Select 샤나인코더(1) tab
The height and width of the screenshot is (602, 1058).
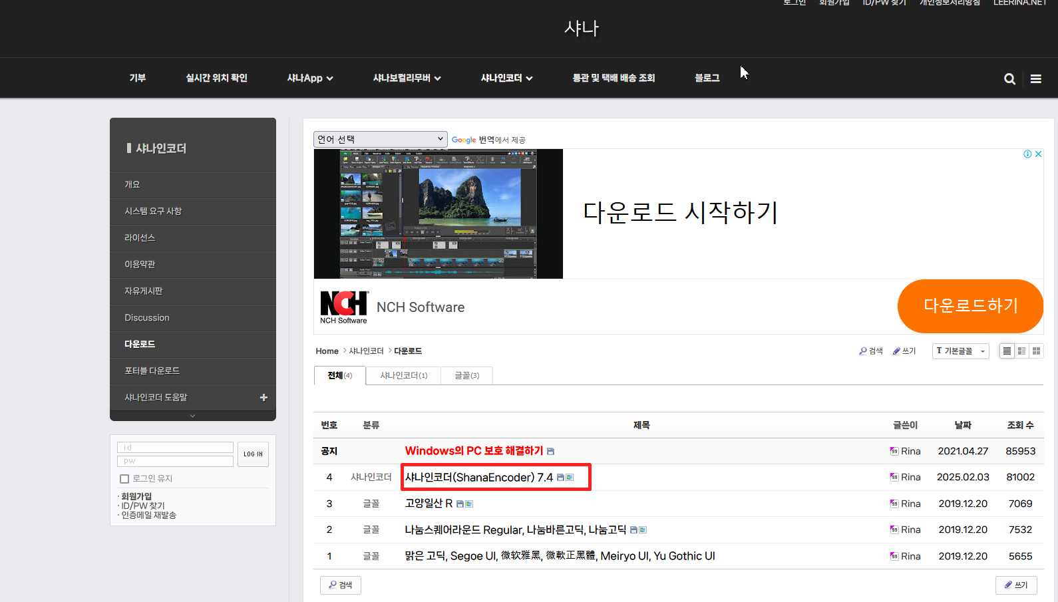(x=404, y=375)
